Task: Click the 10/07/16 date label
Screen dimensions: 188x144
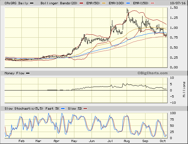Action: (178, 3)
